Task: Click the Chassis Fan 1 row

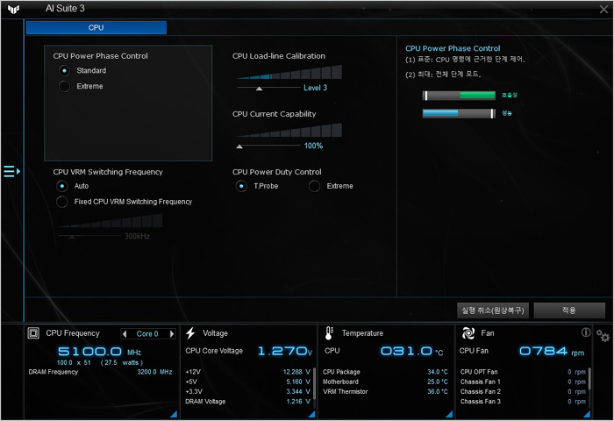Action: (523, 382)
